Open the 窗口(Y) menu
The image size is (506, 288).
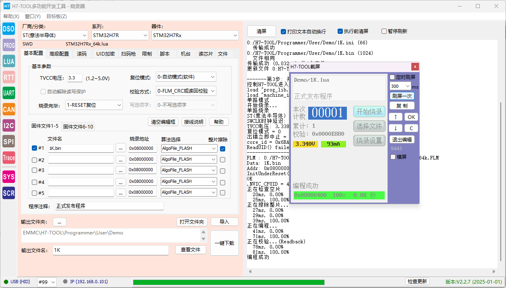(33, 17)
